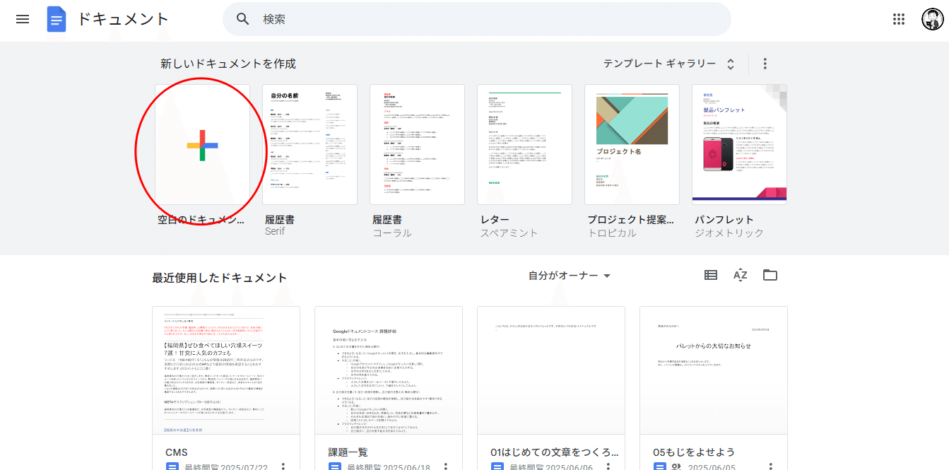Screen dimensions: 949x470
Task: Open the main hamburger menu
Action: click(23, 19)
